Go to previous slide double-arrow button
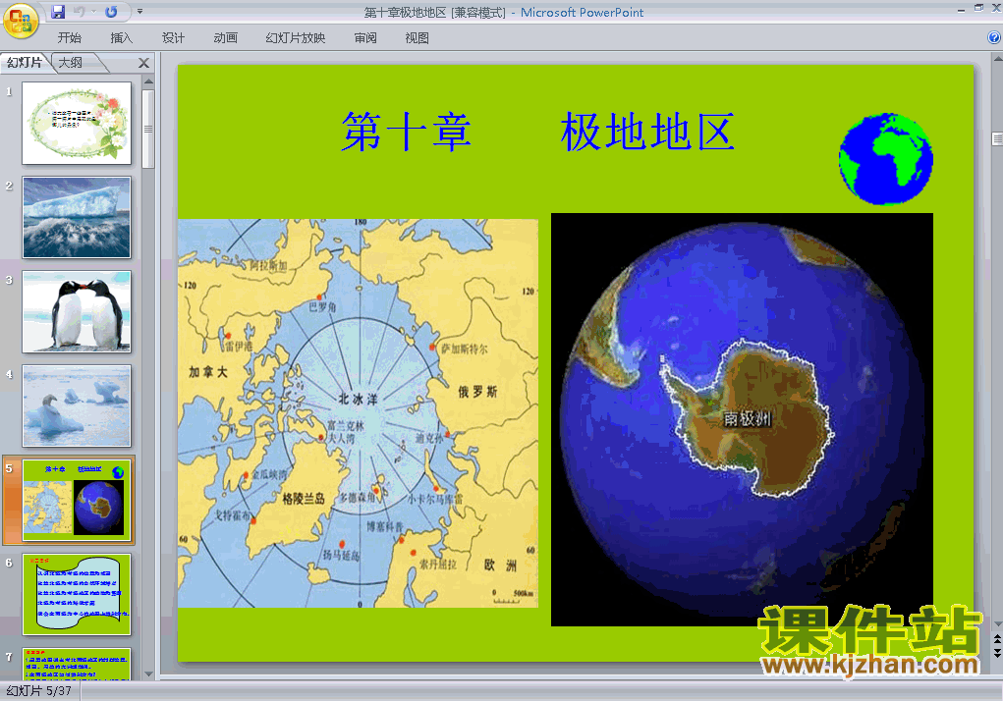The image size is (1003, 701). coord(997,639)
